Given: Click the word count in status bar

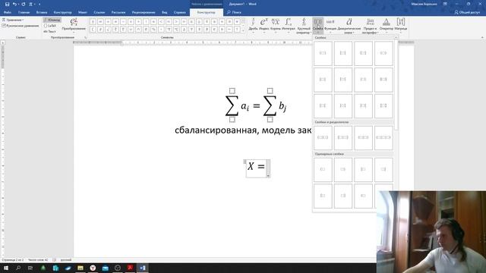Looking at the screenshot, I should pos(38,260).
